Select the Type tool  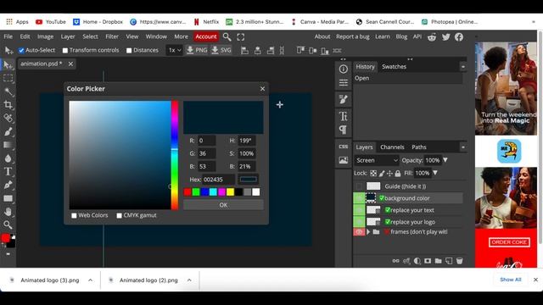click(x=8, y=171)
